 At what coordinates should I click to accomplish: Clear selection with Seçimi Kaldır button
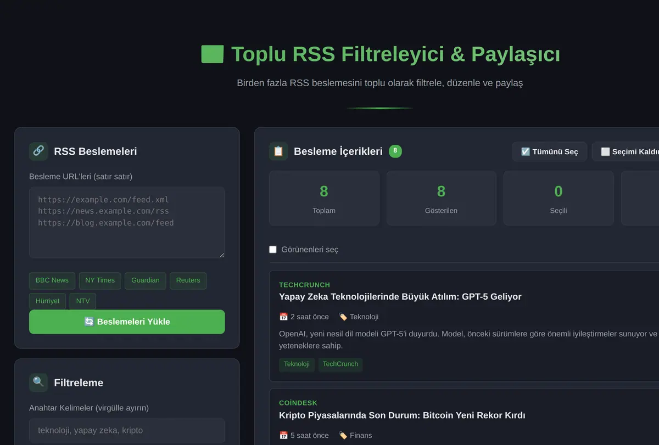[x=626, y=151]
